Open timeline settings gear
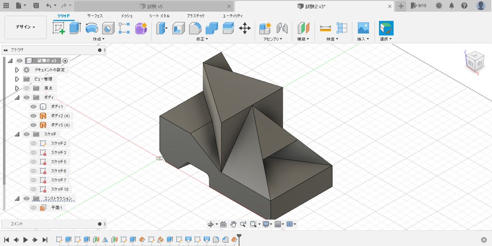 coord(484,240)
